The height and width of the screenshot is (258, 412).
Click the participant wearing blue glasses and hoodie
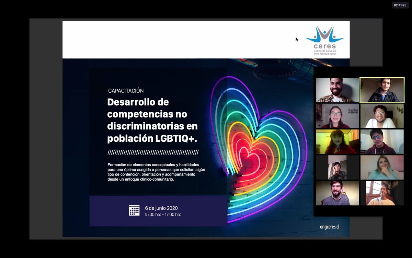point(382,142)
